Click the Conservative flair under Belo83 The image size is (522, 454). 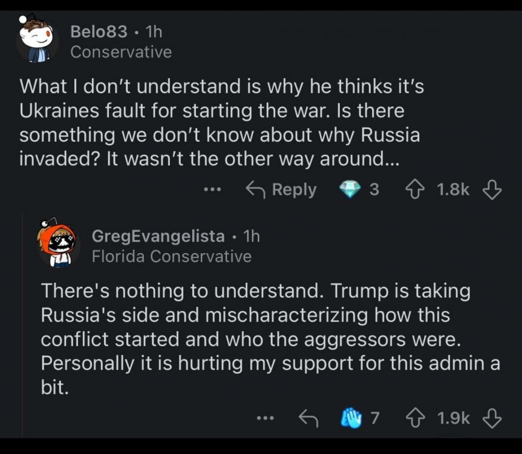pyautogui.click(x=121, y=52)
